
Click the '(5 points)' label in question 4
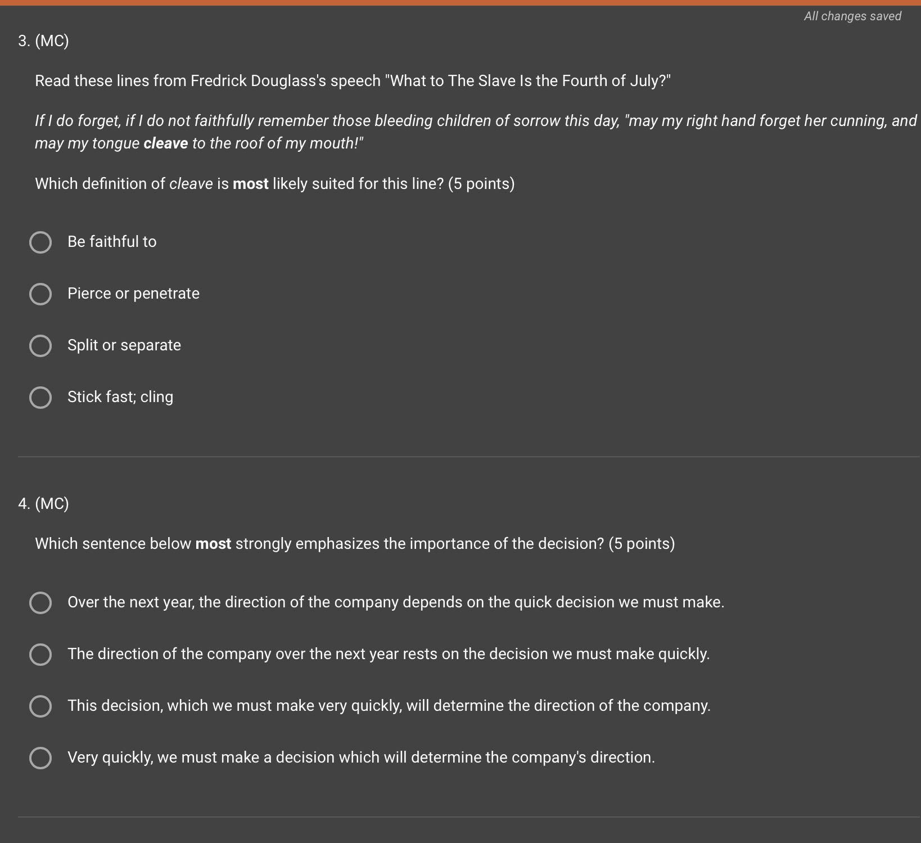coord(642,543)
